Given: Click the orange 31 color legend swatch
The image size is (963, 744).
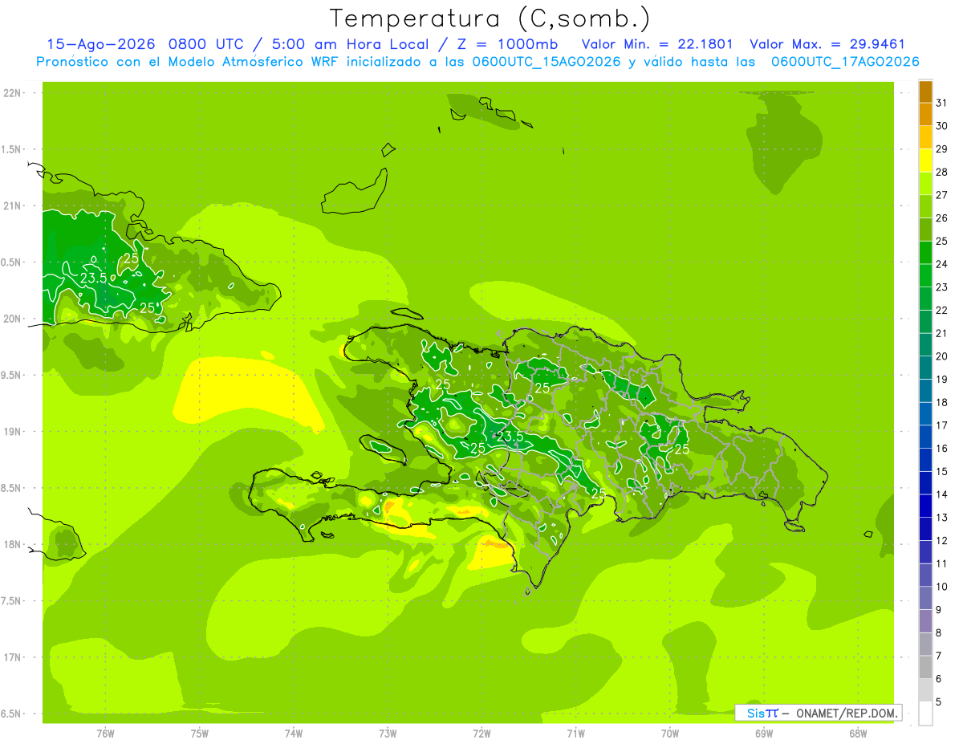Looking at the screenshot, I should (925, 92).
